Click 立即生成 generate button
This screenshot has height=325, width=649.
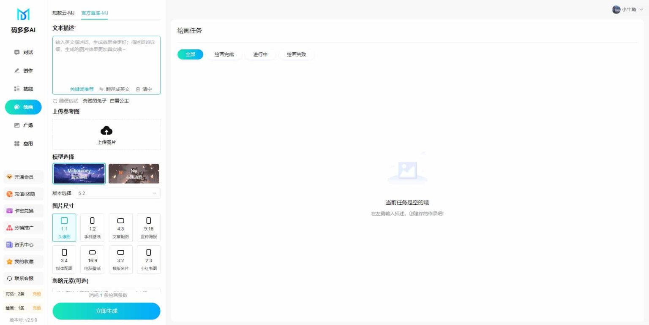(106, 311)
